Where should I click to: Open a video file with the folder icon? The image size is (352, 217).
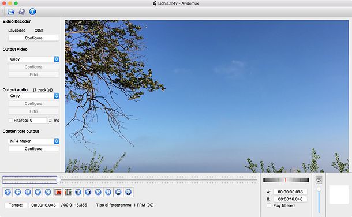click(x=11, y=12)
